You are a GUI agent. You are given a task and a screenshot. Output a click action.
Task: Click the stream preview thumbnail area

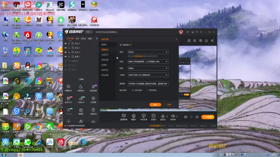[198, 78]
